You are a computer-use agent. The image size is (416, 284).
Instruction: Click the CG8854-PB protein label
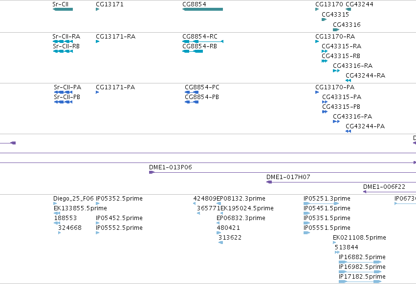click(202, 97)
